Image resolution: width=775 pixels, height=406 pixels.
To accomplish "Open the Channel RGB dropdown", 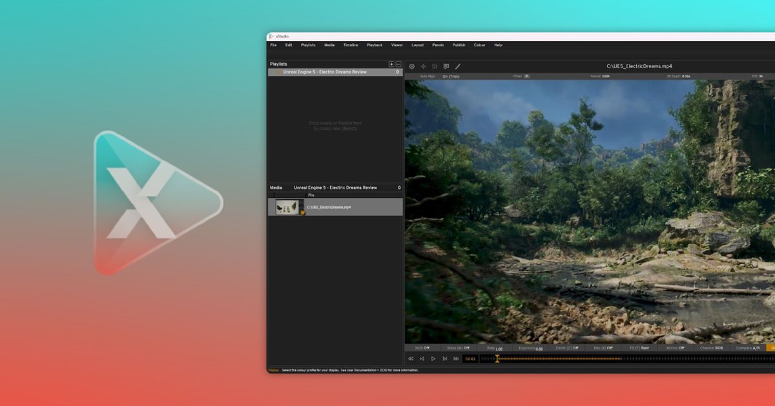I will (711, 348).
